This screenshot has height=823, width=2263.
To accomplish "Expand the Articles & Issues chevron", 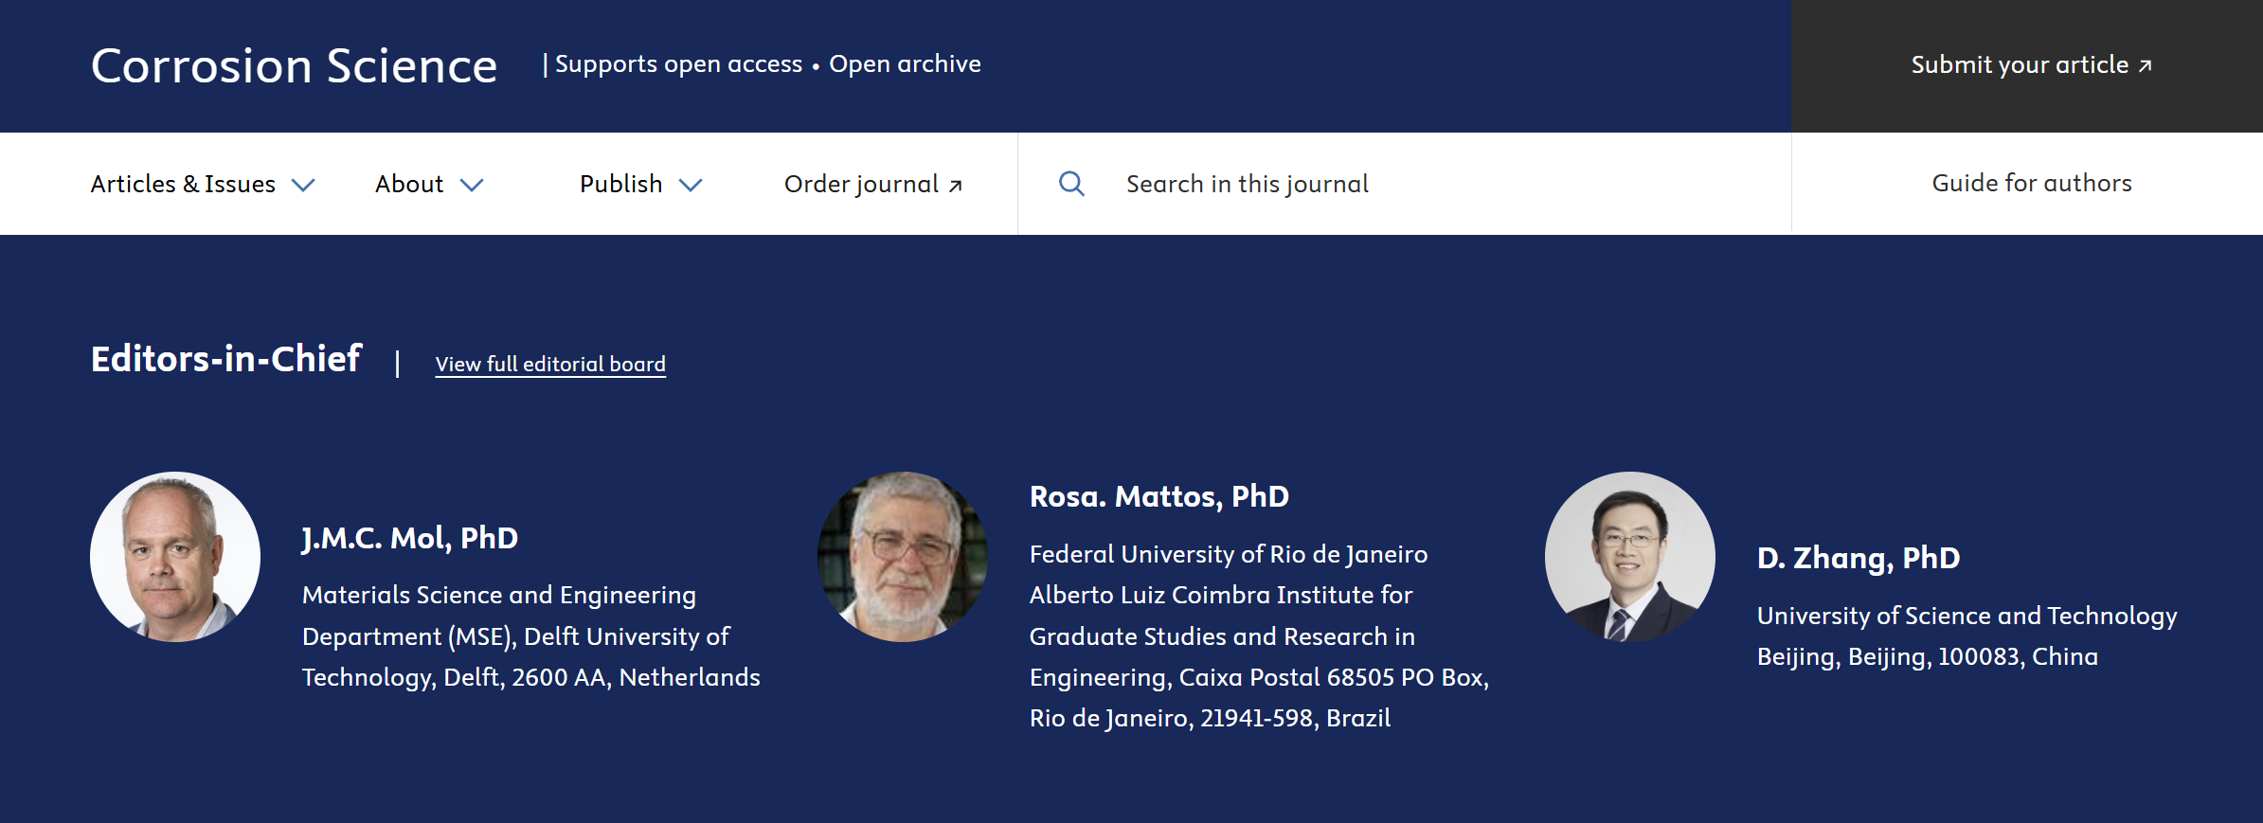I will click(303, 185).
